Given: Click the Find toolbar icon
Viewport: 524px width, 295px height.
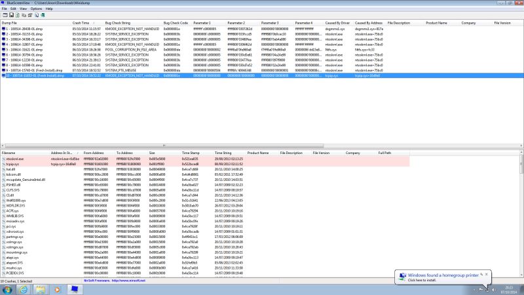Looking at the screenshot, I should [x=37, y=15].
